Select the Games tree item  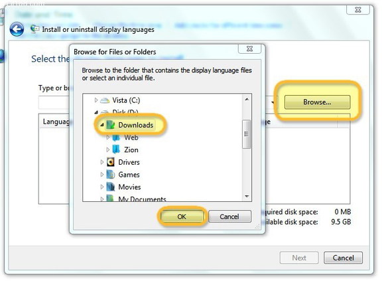(129, 175)
